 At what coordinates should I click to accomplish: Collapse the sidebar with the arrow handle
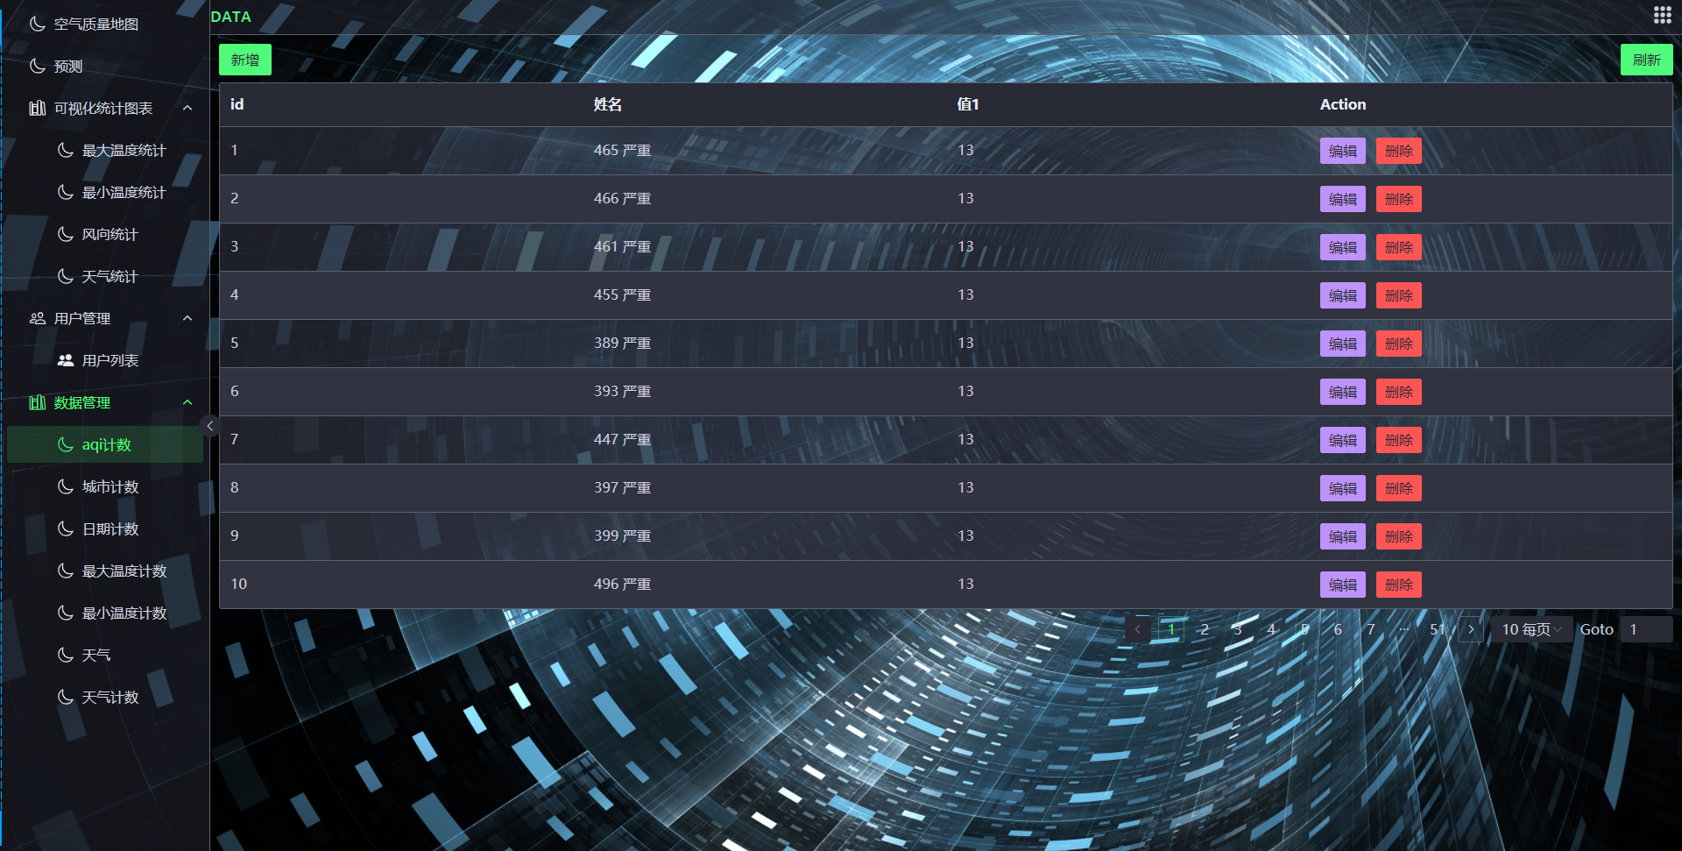click(209, 426)
